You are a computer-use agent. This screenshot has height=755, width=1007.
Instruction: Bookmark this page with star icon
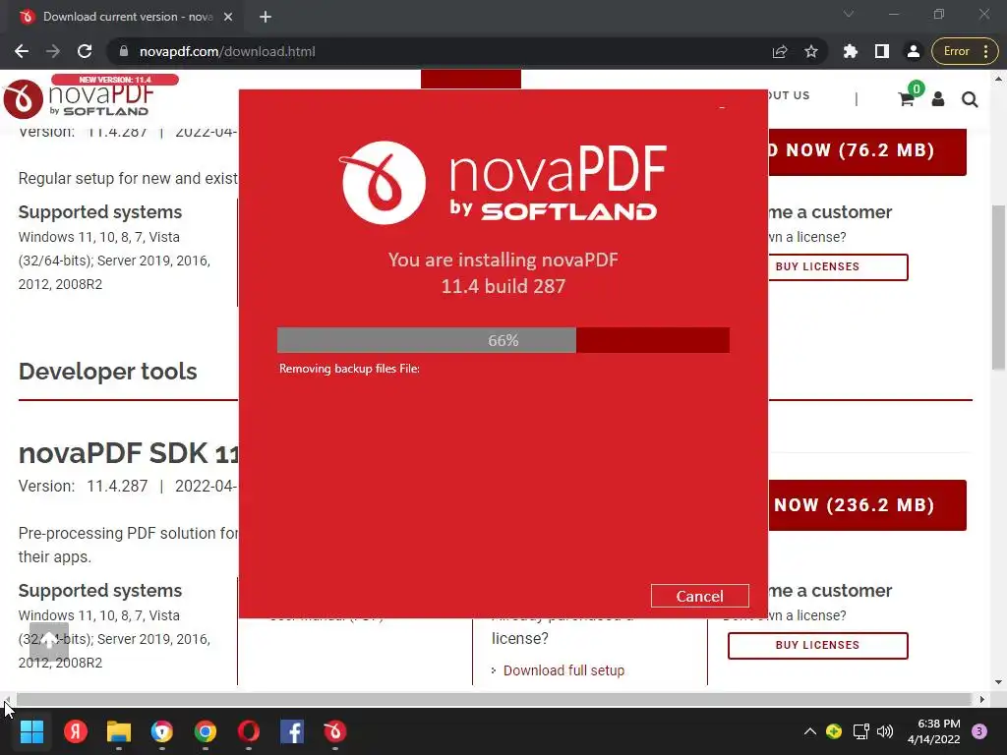point(811,51)
